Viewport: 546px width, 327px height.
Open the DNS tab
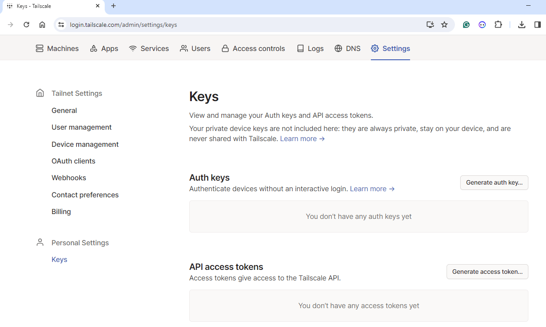(348, 48)
